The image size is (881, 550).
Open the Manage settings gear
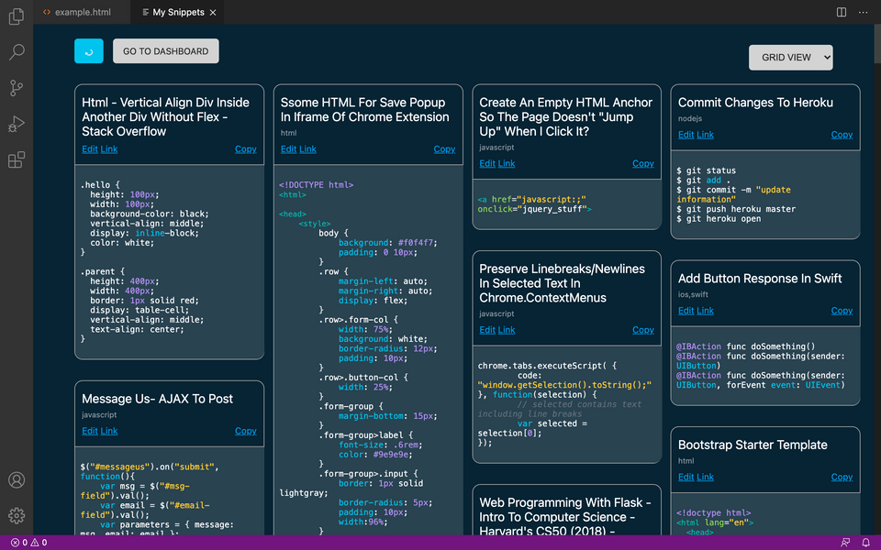point(16,515)
